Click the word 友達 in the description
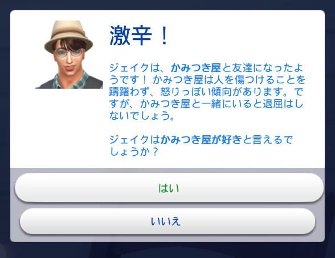This screenshot has width=335, height=258. coord(242,68)
